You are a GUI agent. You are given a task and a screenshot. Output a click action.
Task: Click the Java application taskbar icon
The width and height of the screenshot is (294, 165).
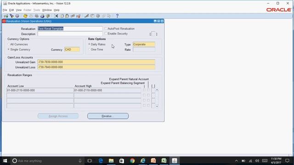coord(175,161)
